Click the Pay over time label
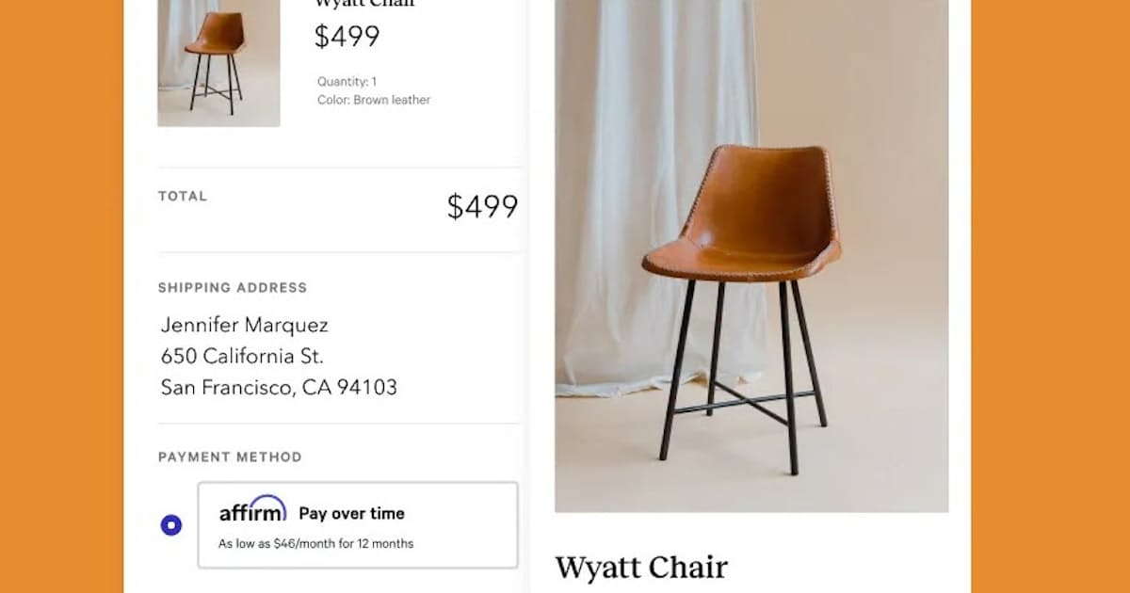This screenshot has width=1130, height=593. pos(351,514)
